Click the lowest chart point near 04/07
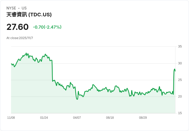The width and height of the screenshot is (189, 131). (77, 99)
